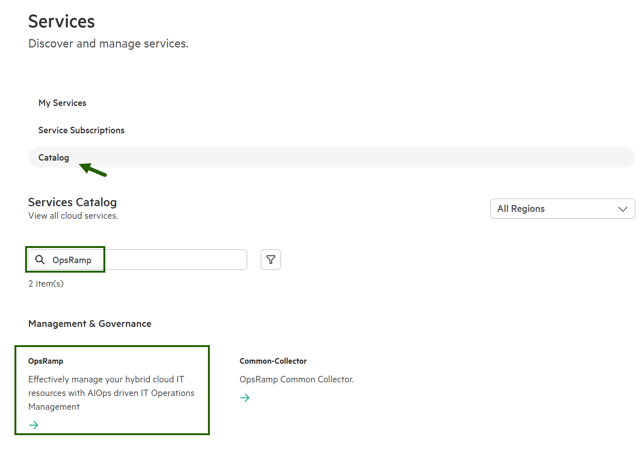Click the arrow on OpsRamp card
Image resolution: width=644 pixels, height=453 pixels.
point(33,425)
